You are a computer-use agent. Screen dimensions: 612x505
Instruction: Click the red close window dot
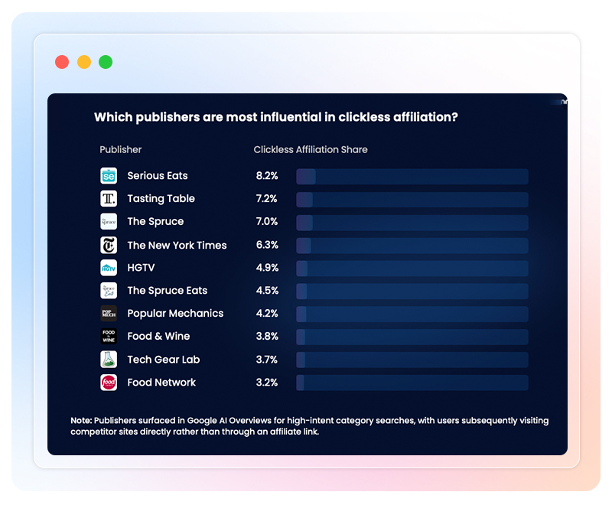coord(62,62)
